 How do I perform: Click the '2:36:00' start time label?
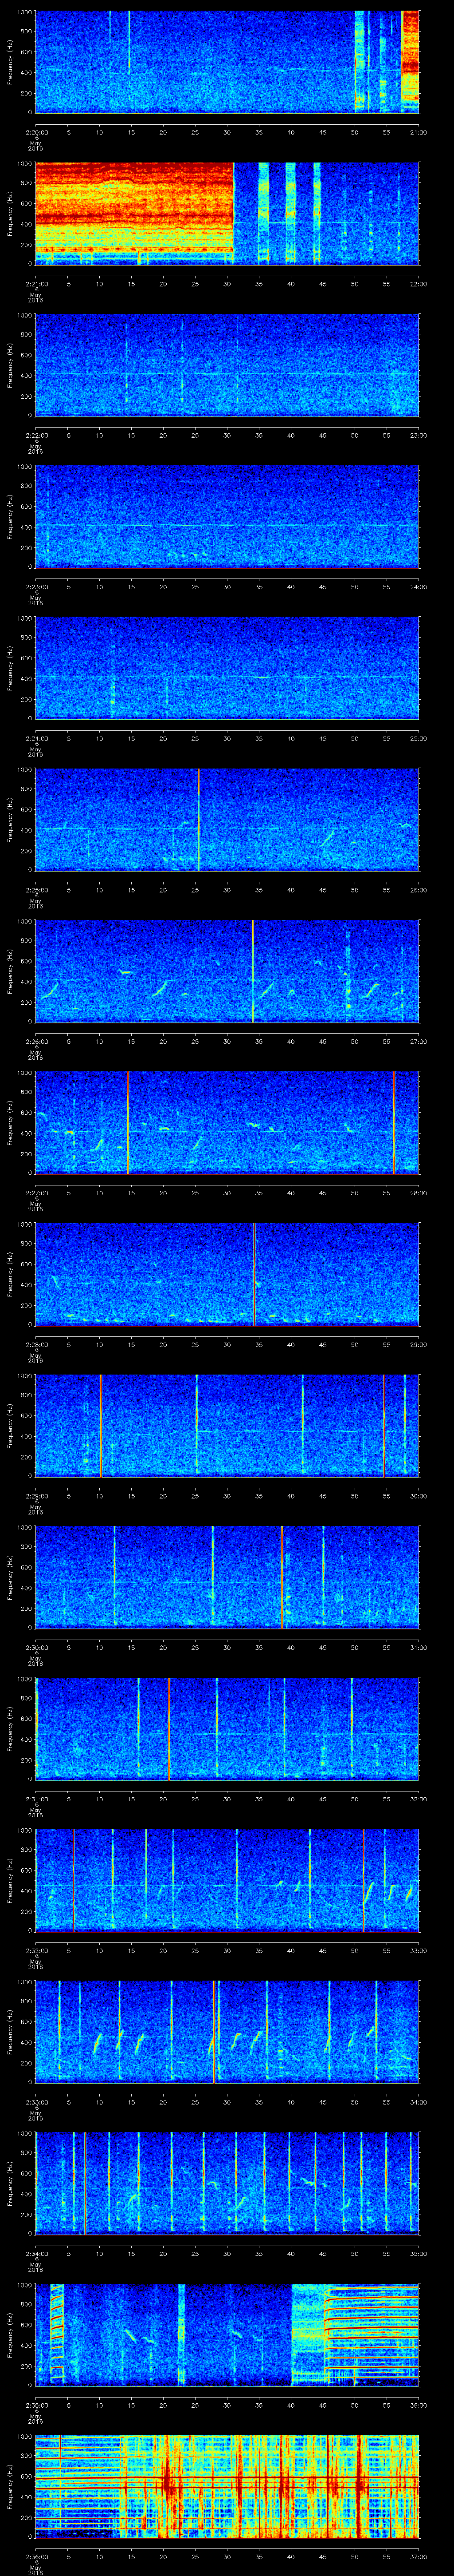tap(36, 2556)
